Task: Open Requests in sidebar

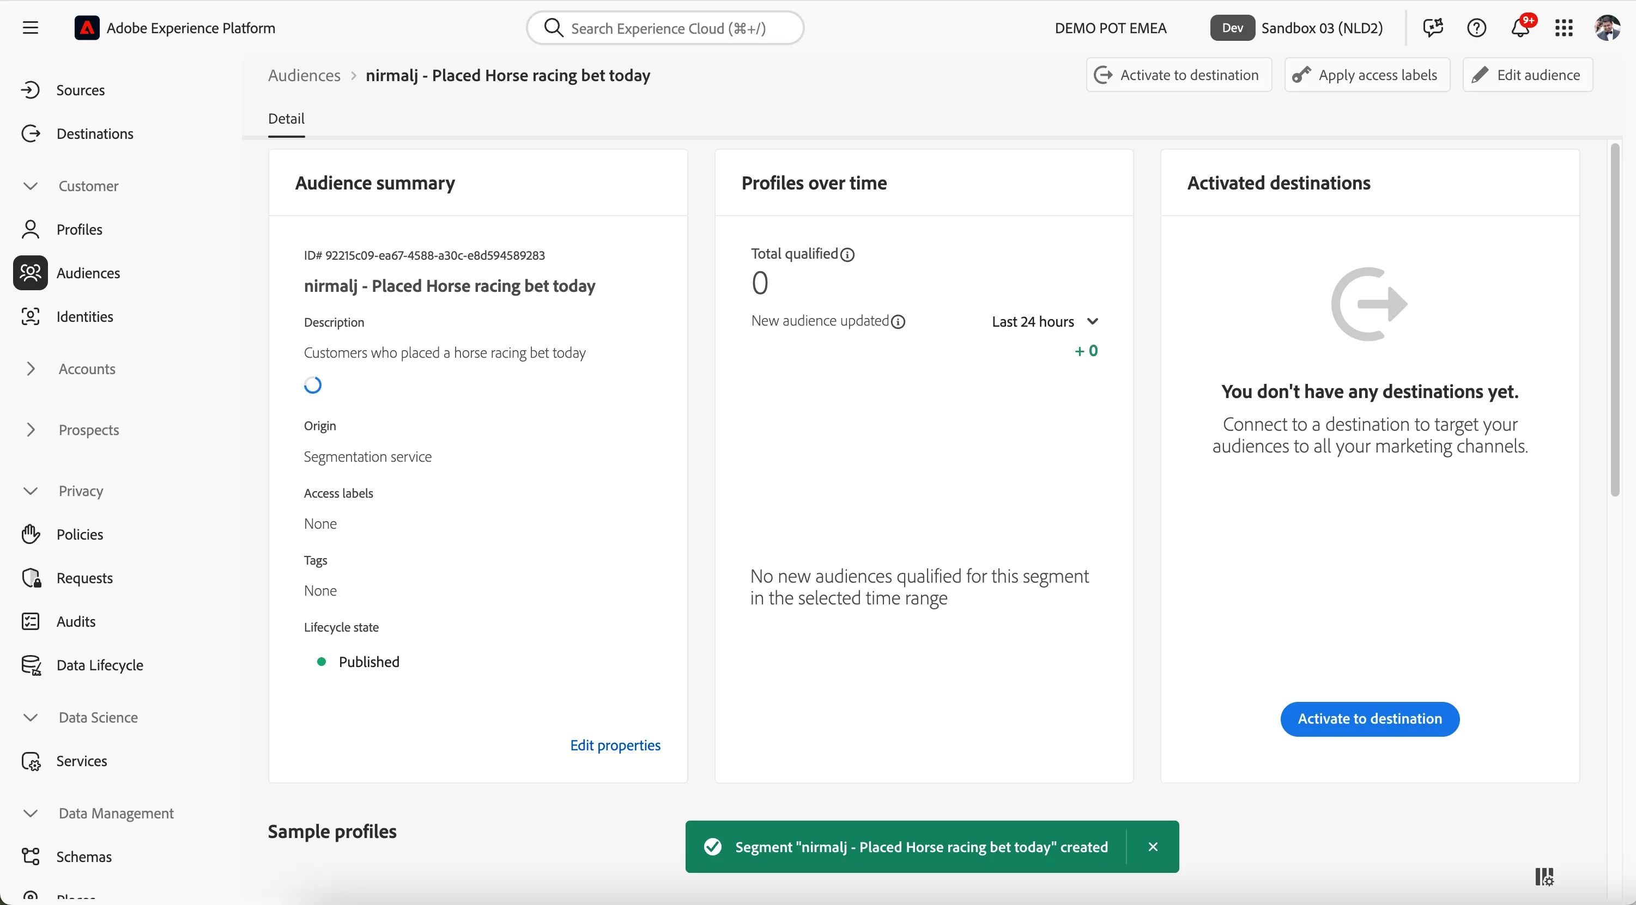Action: [84, 578]
